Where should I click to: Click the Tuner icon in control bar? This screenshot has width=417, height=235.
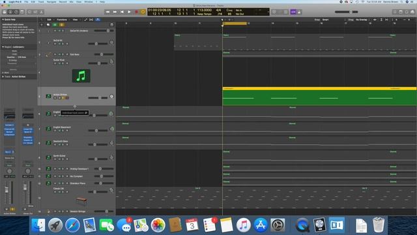[x=274, y=12]
